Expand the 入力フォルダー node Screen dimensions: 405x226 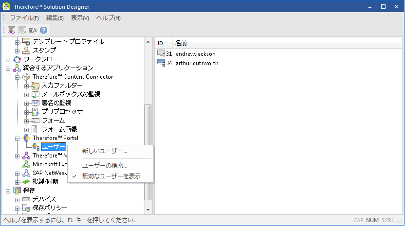[26, 86]
